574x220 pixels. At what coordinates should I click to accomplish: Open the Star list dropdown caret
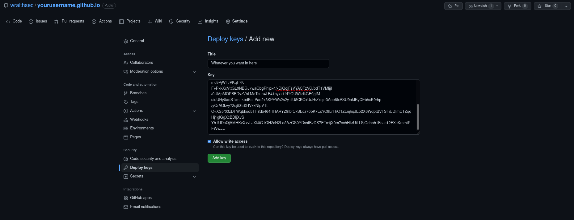point(566,6)
